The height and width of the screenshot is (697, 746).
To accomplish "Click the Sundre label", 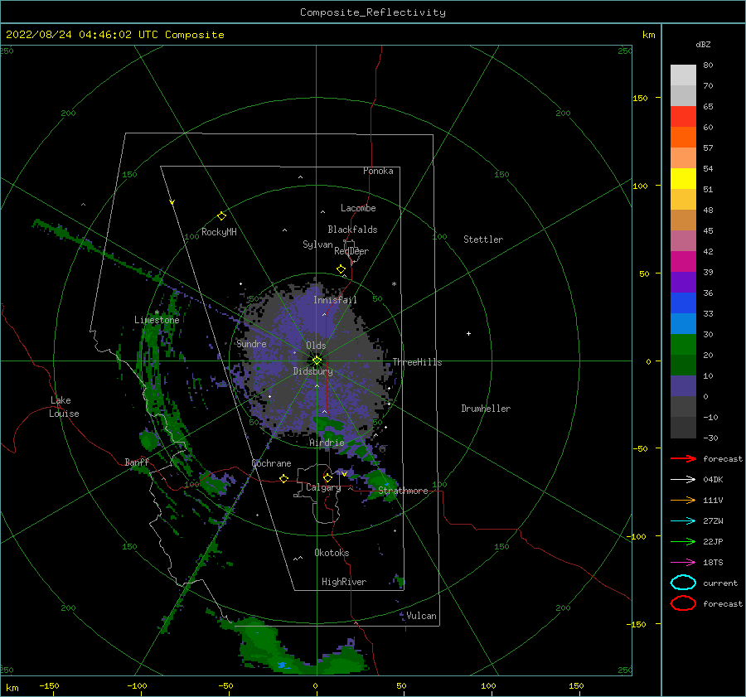I will pyautogui.click(x=252, y=343).
